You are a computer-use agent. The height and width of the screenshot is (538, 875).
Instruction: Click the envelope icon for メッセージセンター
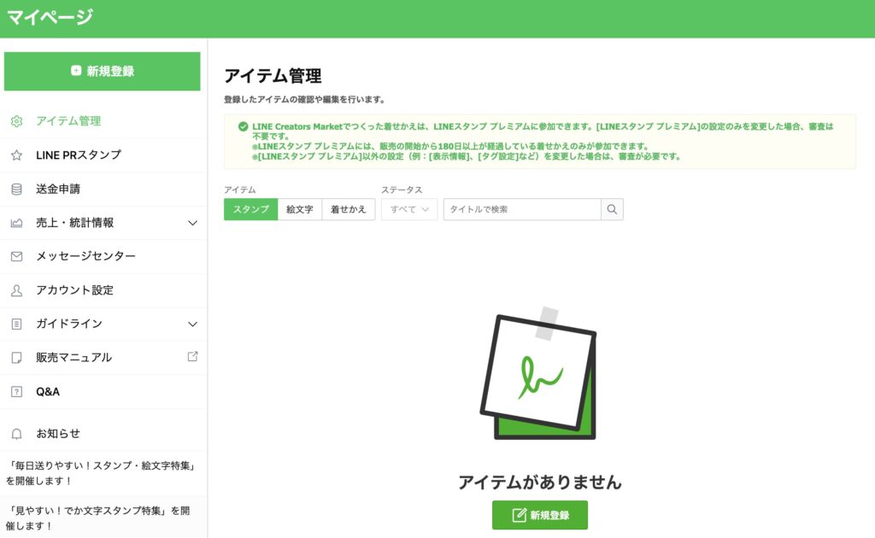(17, 256)
